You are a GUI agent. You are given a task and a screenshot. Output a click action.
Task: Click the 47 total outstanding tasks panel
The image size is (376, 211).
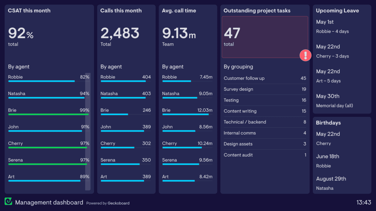tap(264, 37)
